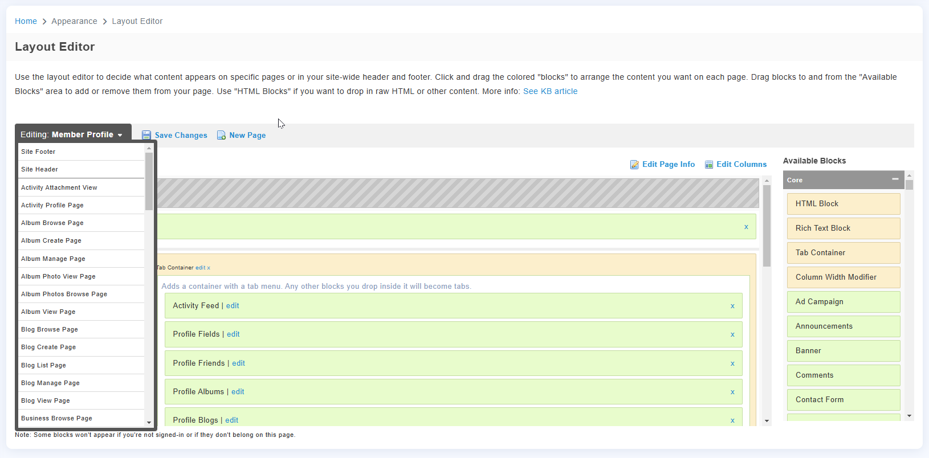This screenshot has height=458, width=929.
Task: Collapse the Core blocks section minus icon
Action: coord(895,179)
